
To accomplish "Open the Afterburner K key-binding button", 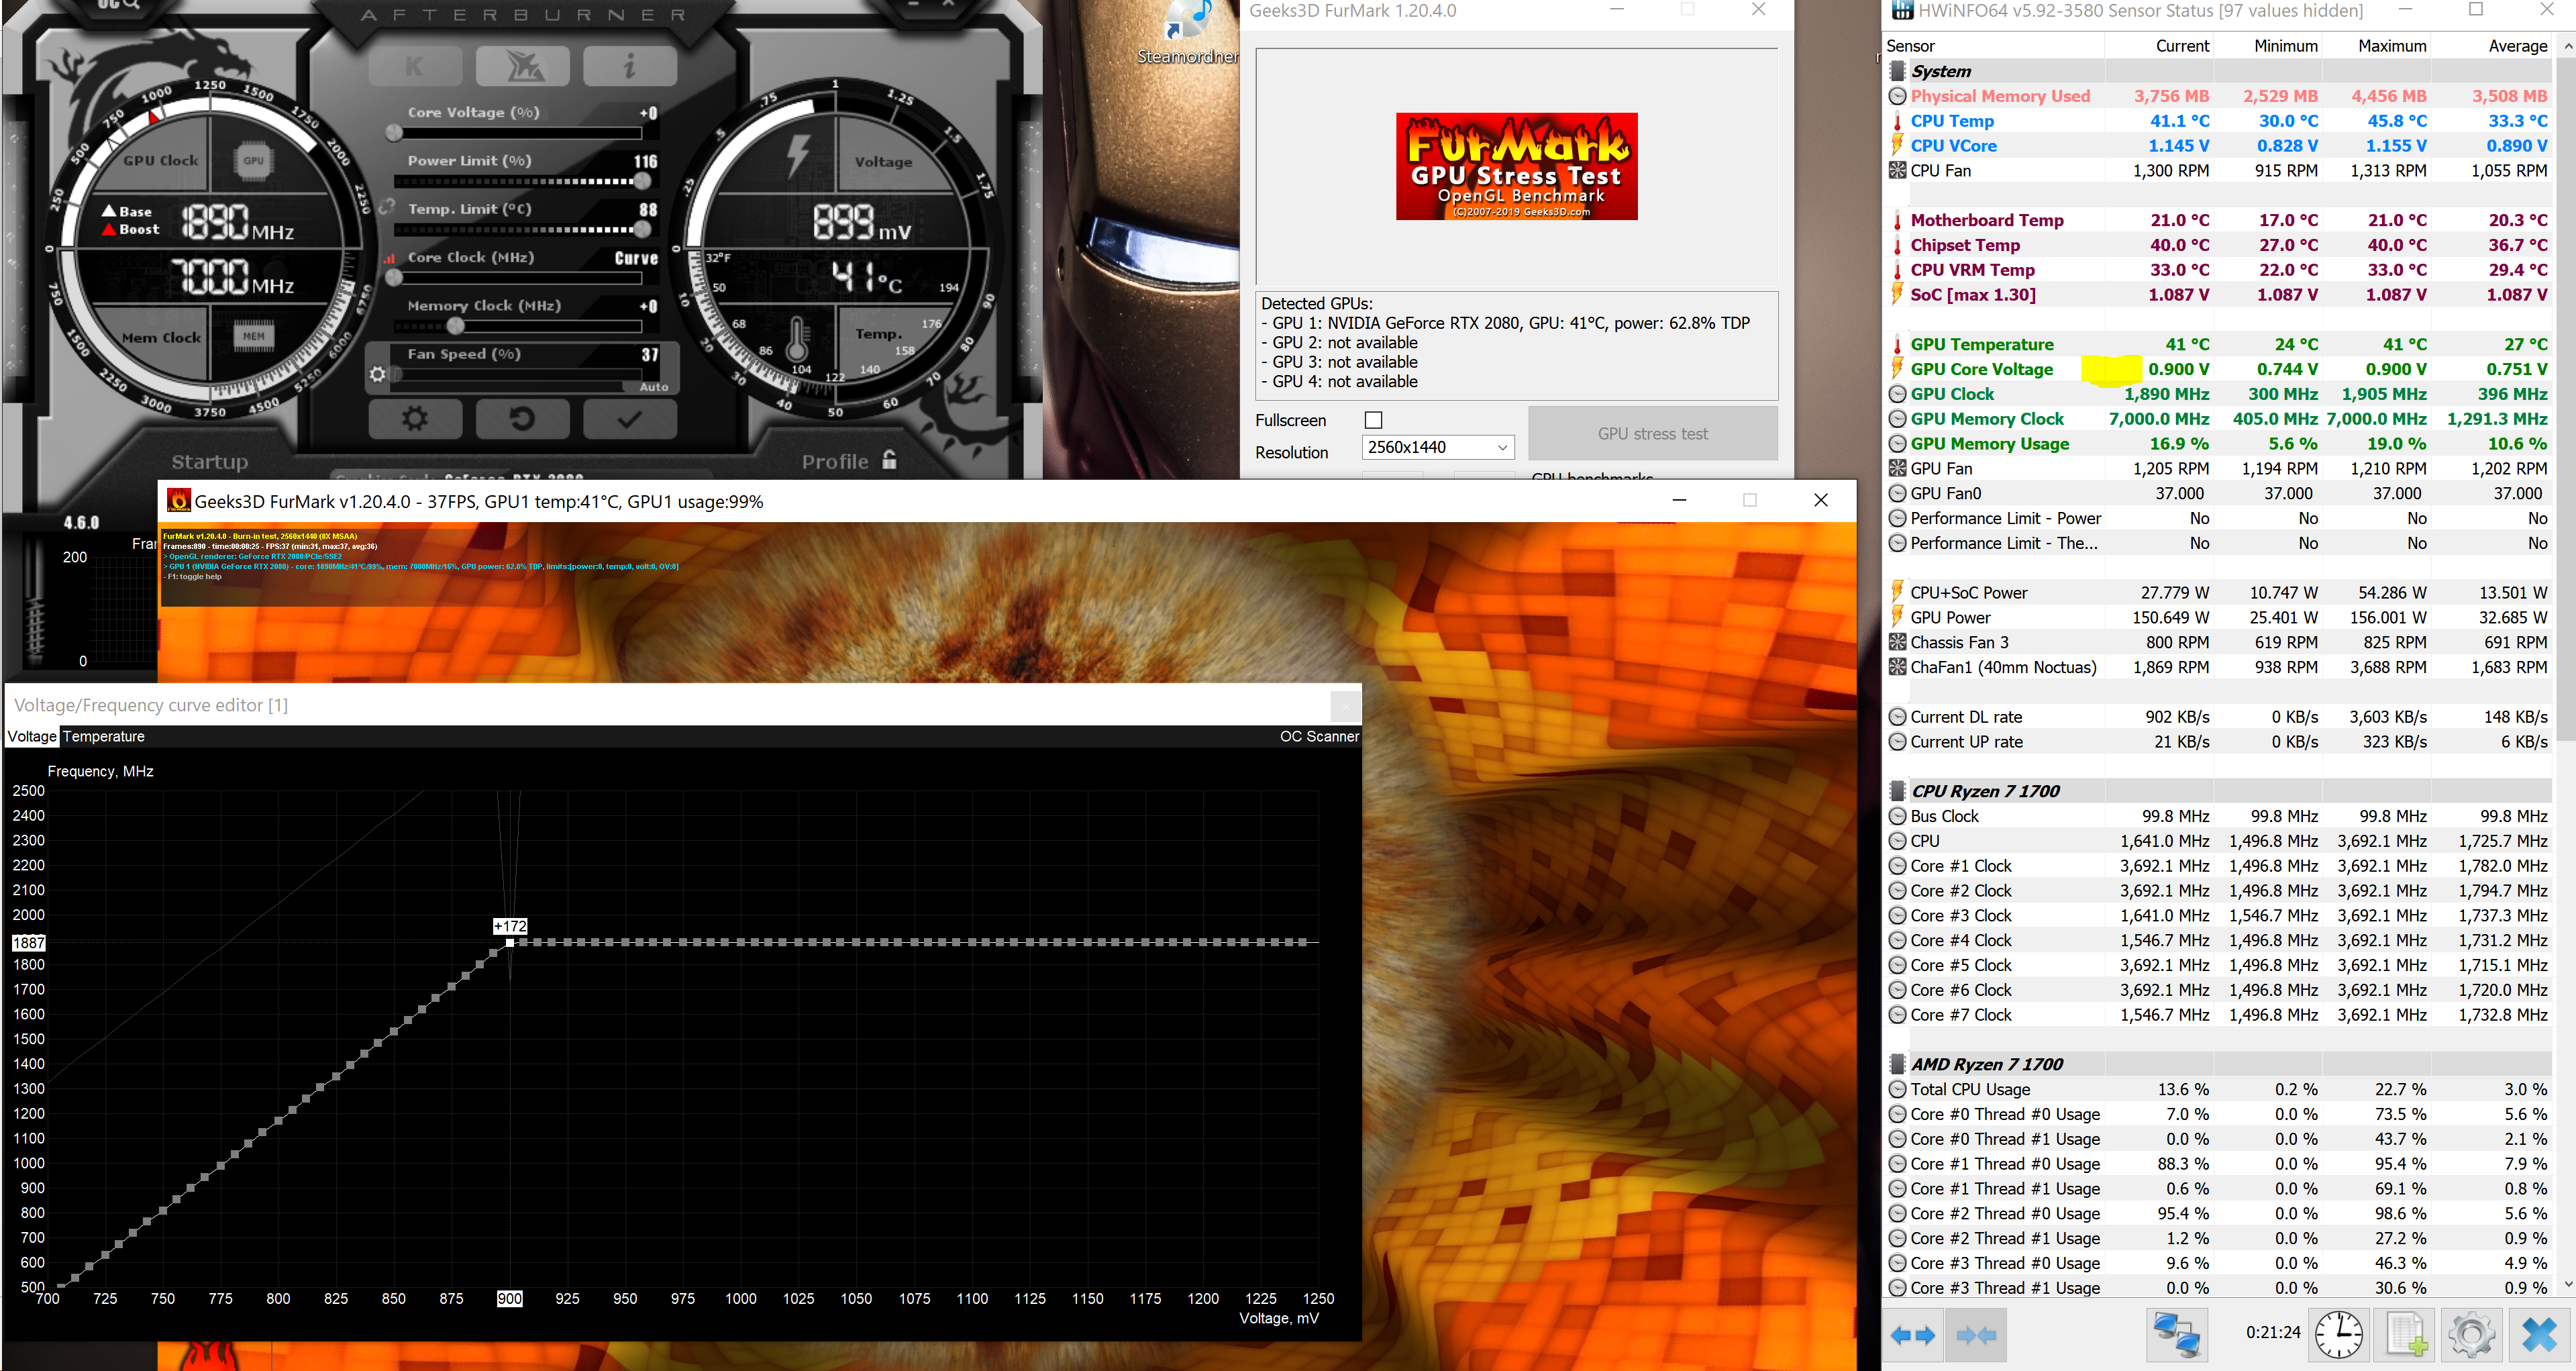I will tap(415, 67).
